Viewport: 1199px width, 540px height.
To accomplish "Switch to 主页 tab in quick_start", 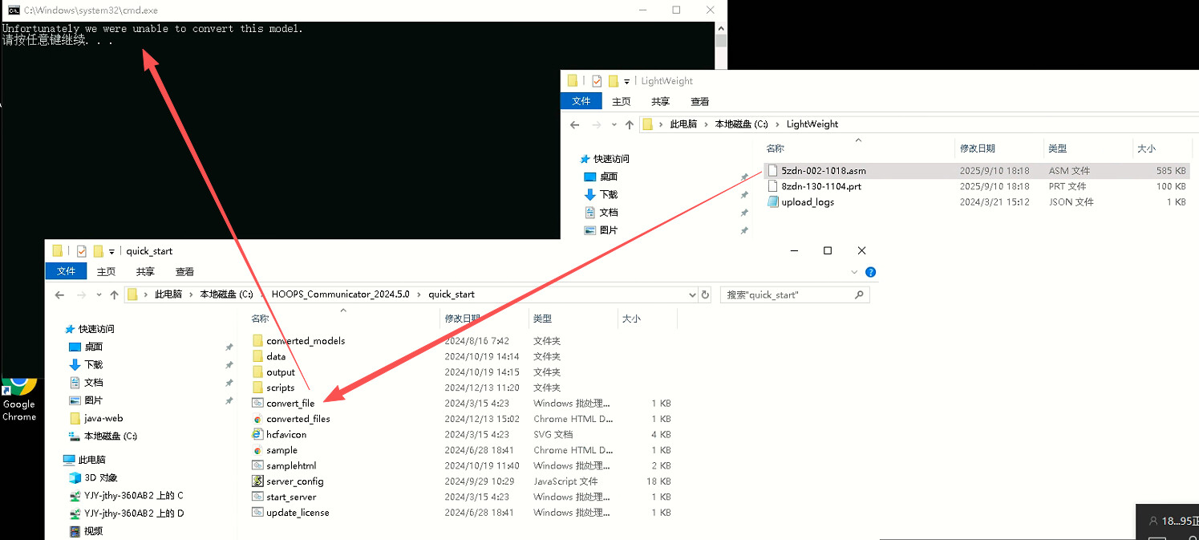I will coord(106,272).
